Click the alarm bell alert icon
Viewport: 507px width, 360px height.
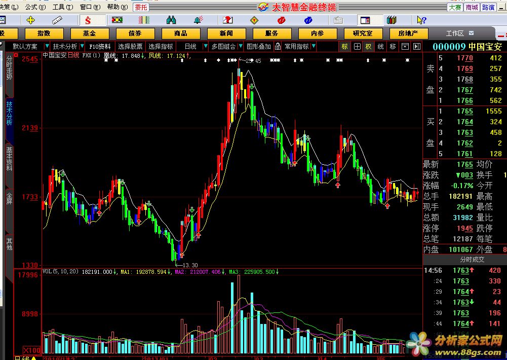pos(199,20)
